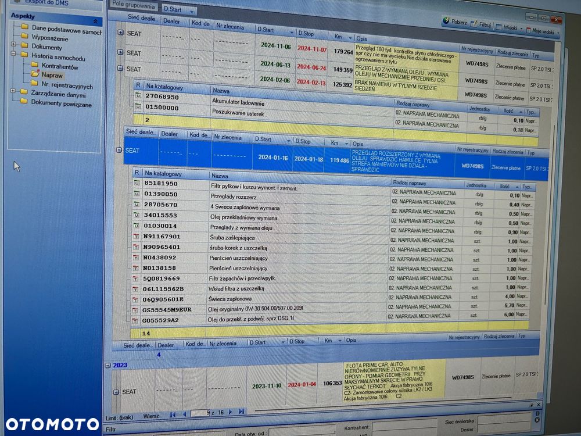Click part icon for G055529A2 row
The height and width of the screenshot is (436, 581).
point(135,320)
